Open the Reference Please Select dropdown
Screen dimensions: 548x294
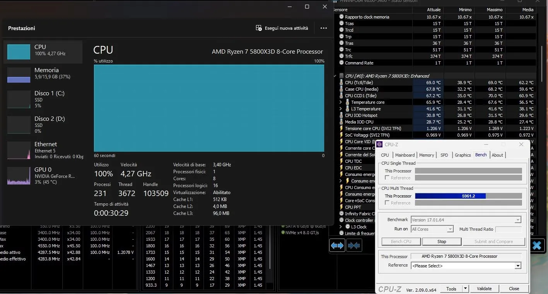click(x=518, y=266)
